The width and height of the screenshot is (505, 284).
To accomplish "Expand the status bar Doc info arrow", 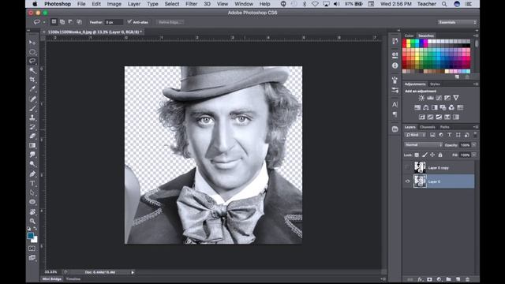I will pos(133,272).
